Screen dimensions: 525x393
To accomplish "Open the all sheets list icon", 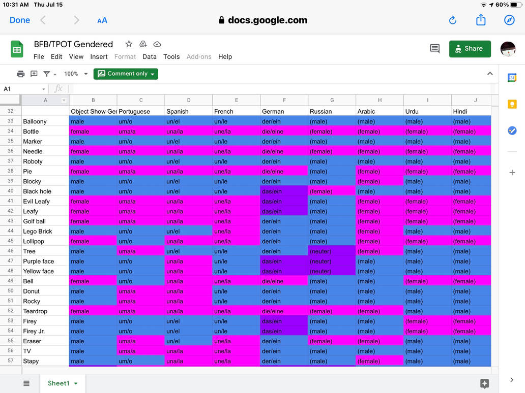I will point(26,383).
